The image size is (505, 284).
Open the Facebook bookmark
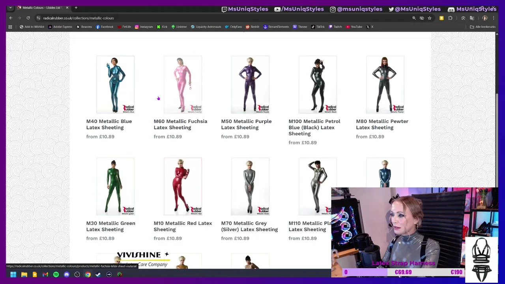coord(105,27)
